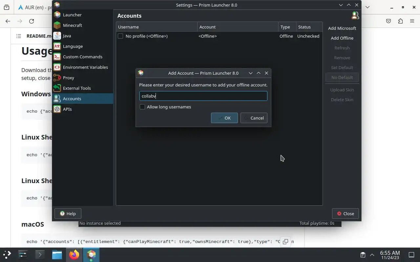Select the Launcher label in settings sidebar
420x262 pixels.
point(72,15)
